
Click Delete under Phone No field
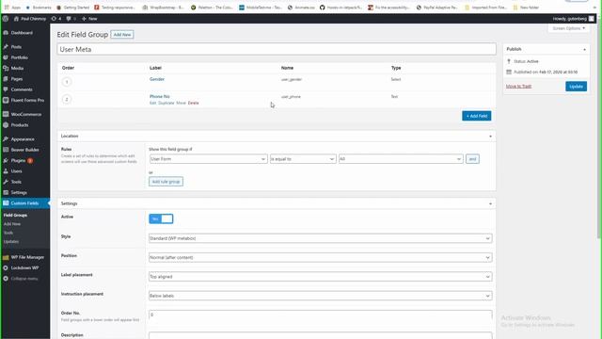[194, 103]
